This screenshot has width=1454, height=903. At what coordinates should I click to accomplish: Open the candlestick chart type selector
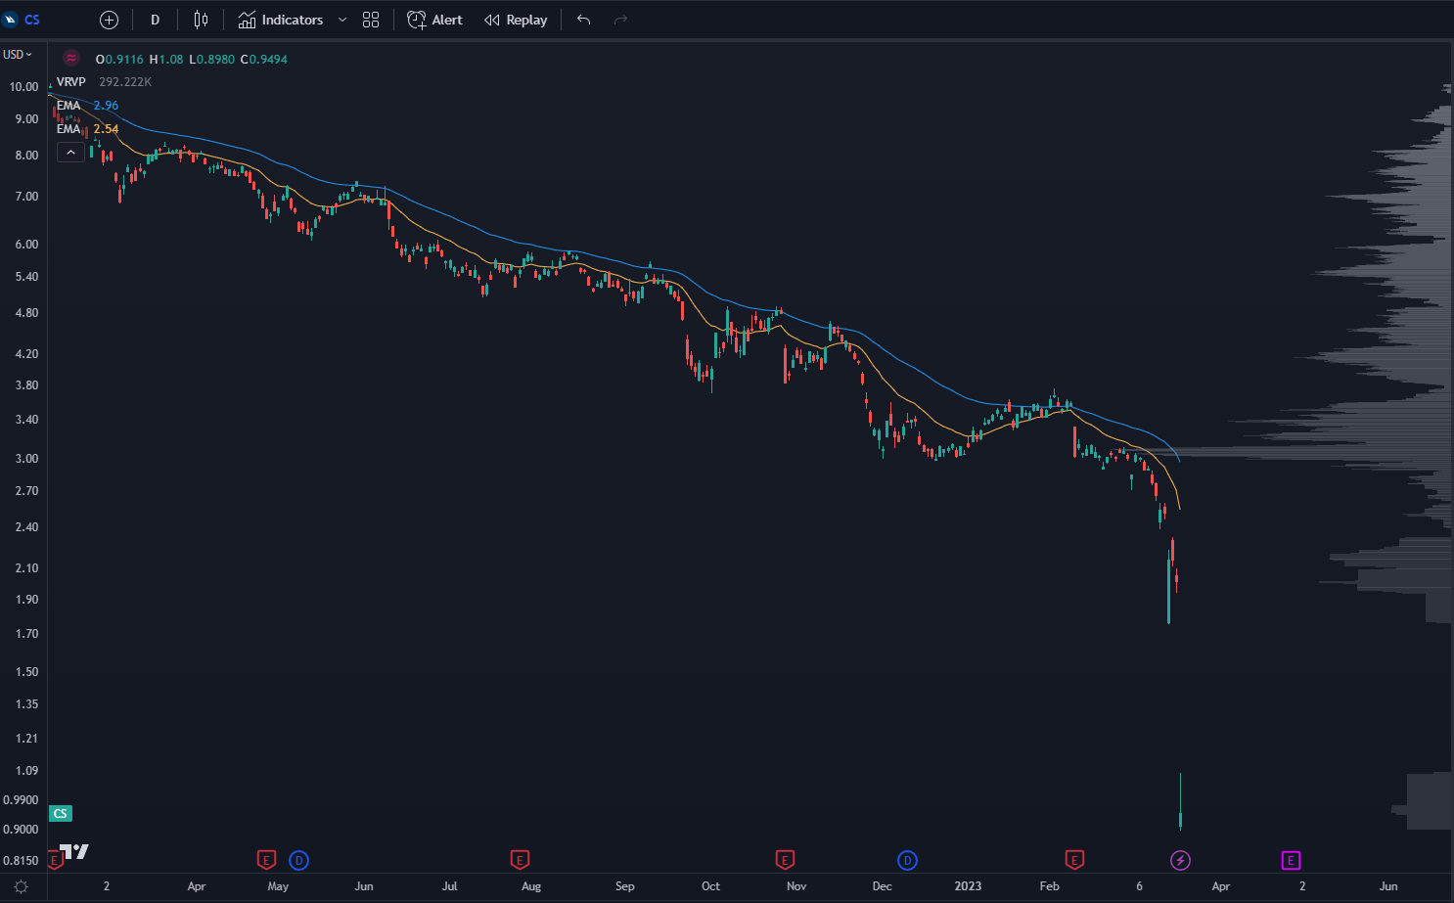(201, 20)
